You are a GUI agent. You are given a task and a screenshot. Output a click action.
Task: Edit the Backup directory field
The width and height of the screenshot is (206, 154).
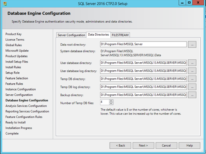144,95
